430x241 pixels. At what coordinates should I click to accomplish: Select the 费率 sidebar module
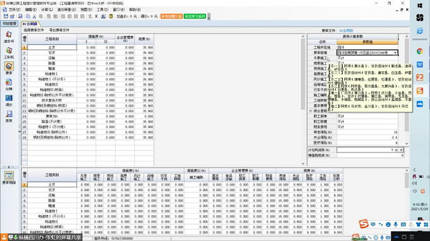[x=9, y=69]
